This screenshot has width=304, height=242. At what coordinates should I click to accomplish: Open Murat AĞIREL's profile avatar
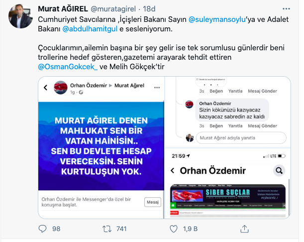20,16
